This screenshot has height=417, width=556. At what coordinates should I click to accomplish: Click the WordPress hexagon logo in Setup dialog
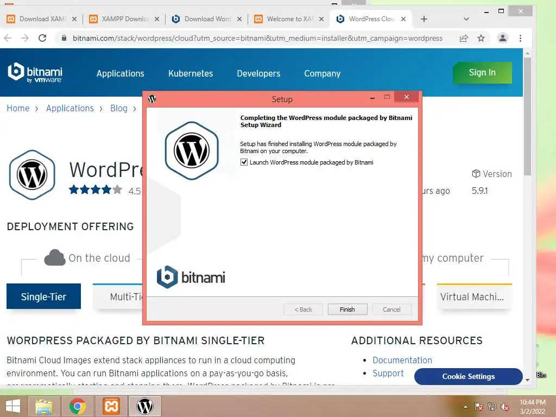(x=192, y=151)
